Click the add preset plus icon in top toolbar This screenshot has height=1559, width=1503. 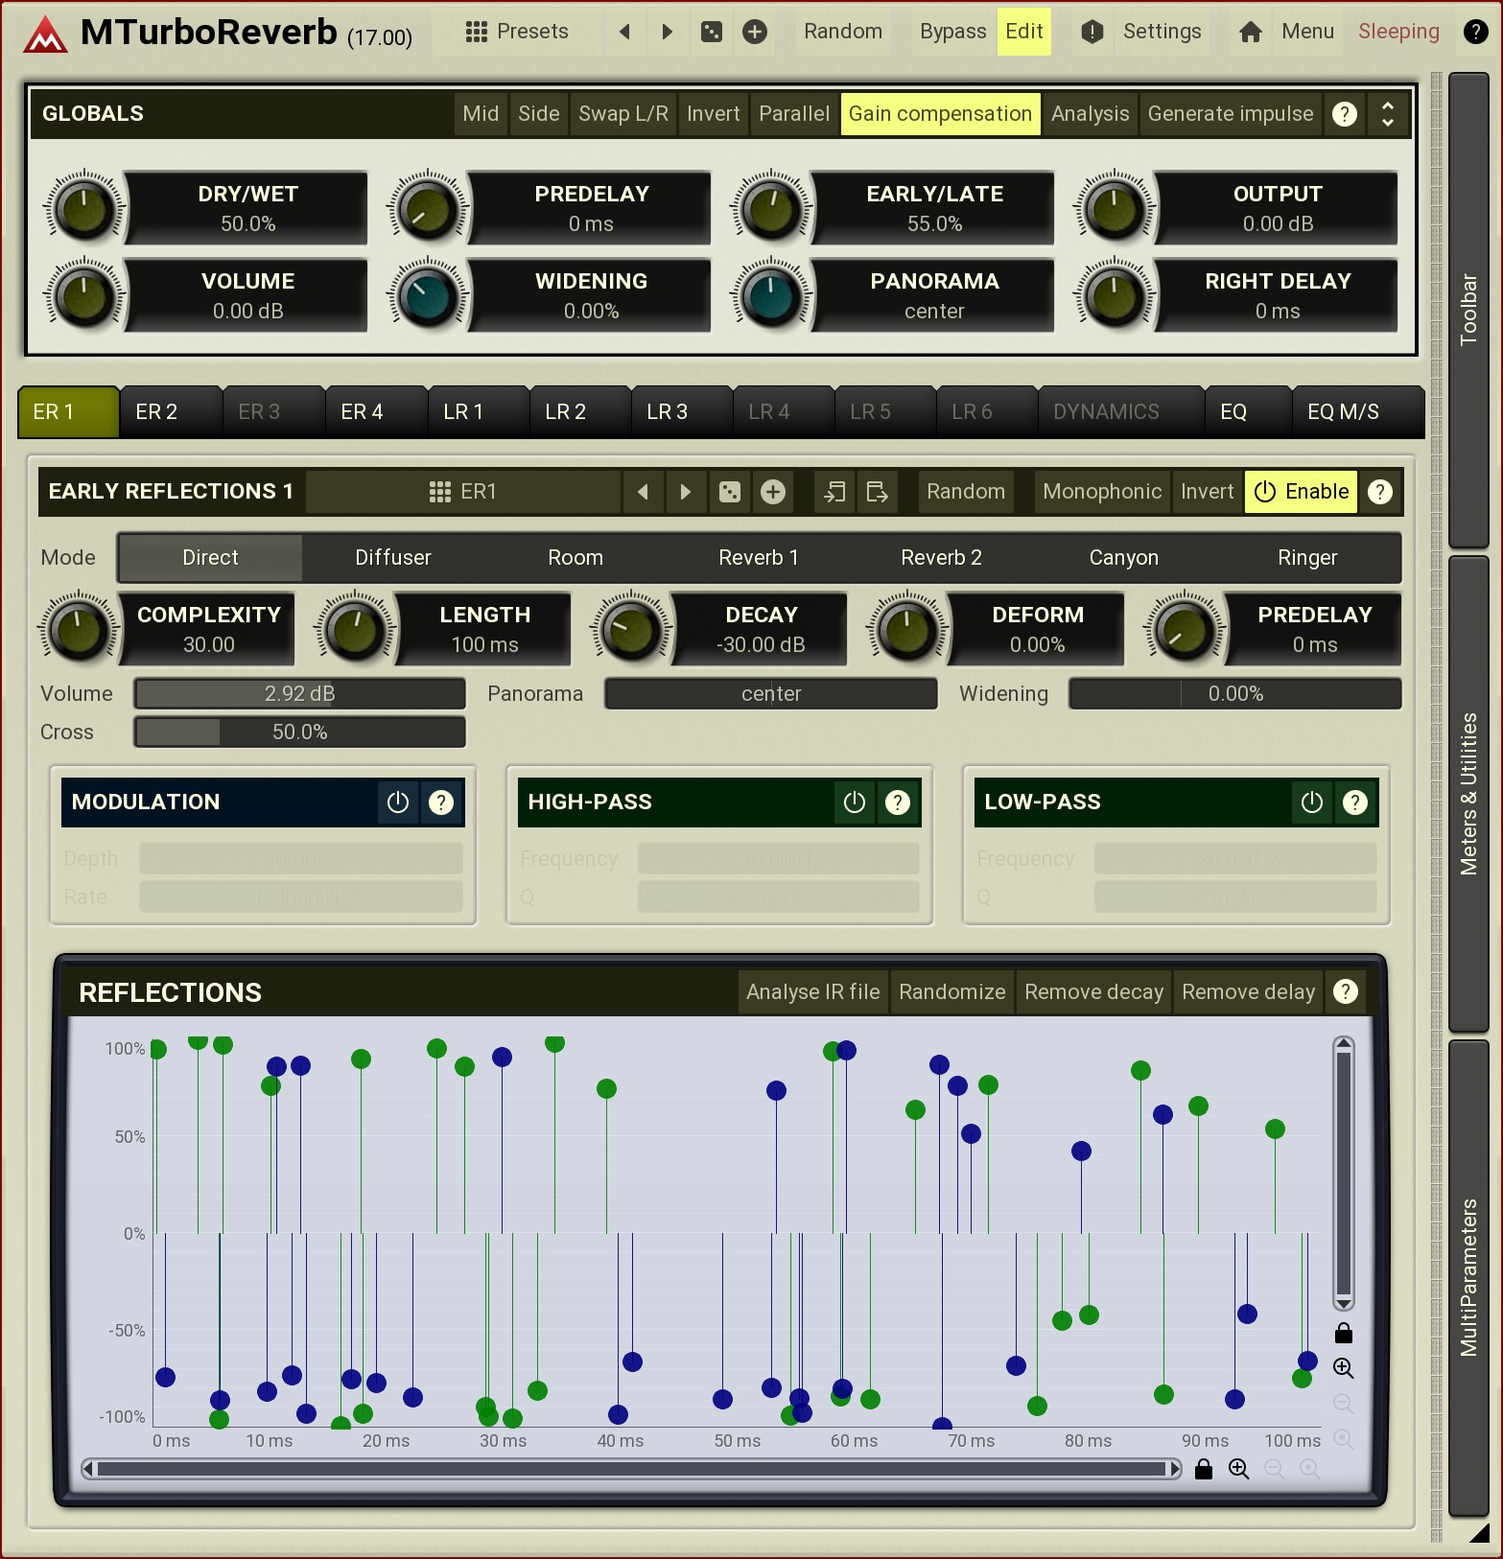755,32
